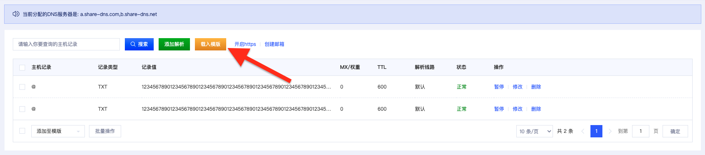Toggle the select-all checkbox in table header
This screenshot has height=155, width=705.
coord(22,68)
